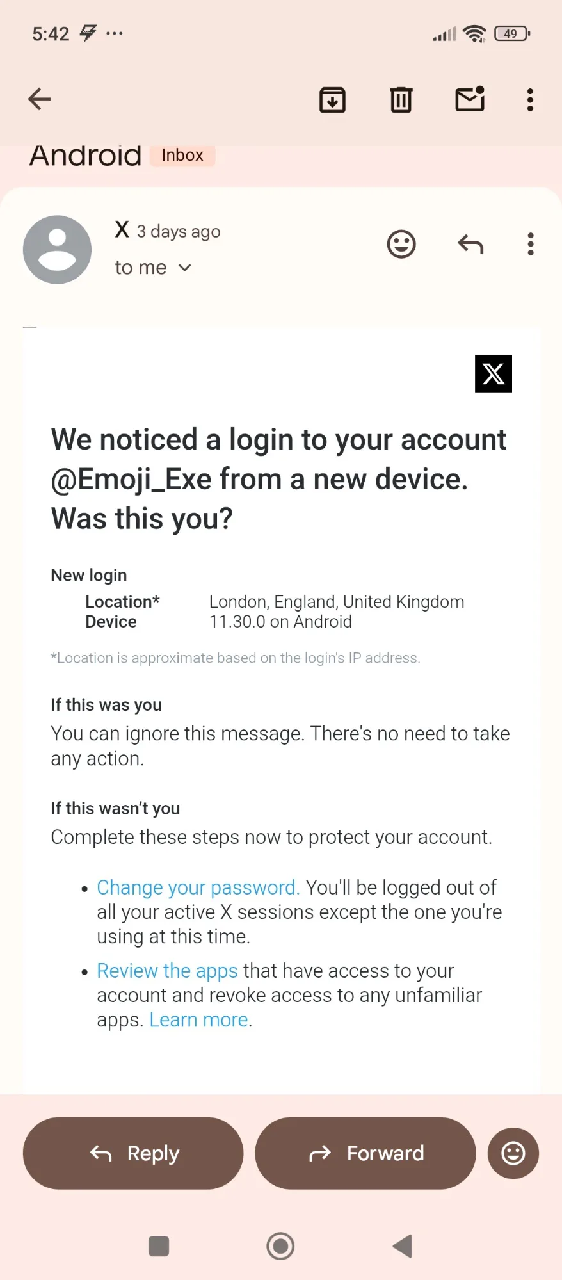Archive this email
The height and width of the screenshot is (1280, 562).
click(332, 100)
